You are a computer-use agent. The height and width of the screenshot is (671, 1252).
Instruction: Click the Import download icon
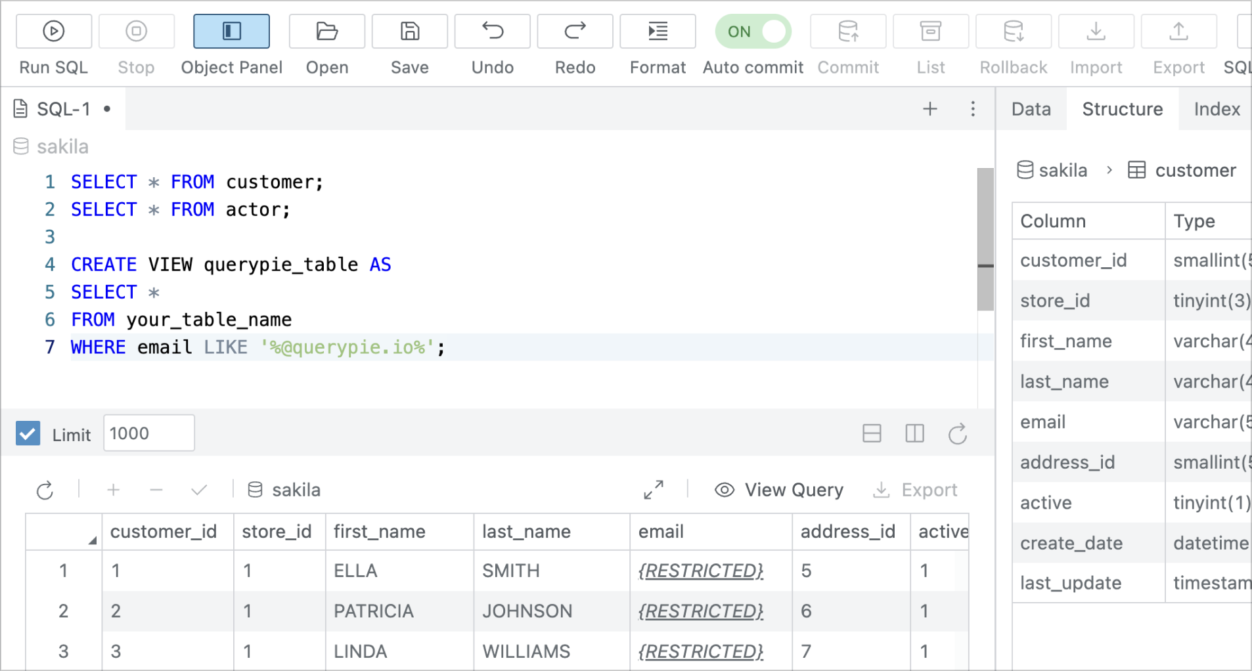pos(1096,31)
